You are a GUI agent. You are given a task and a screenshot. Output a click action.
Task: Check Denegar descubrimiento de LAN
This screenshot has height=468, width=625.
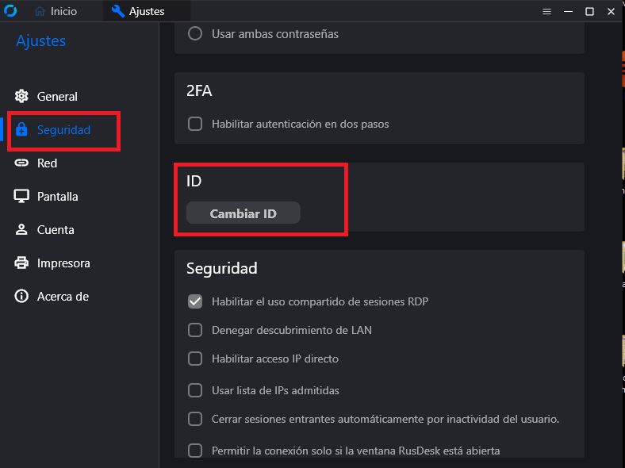pos(195,330)
